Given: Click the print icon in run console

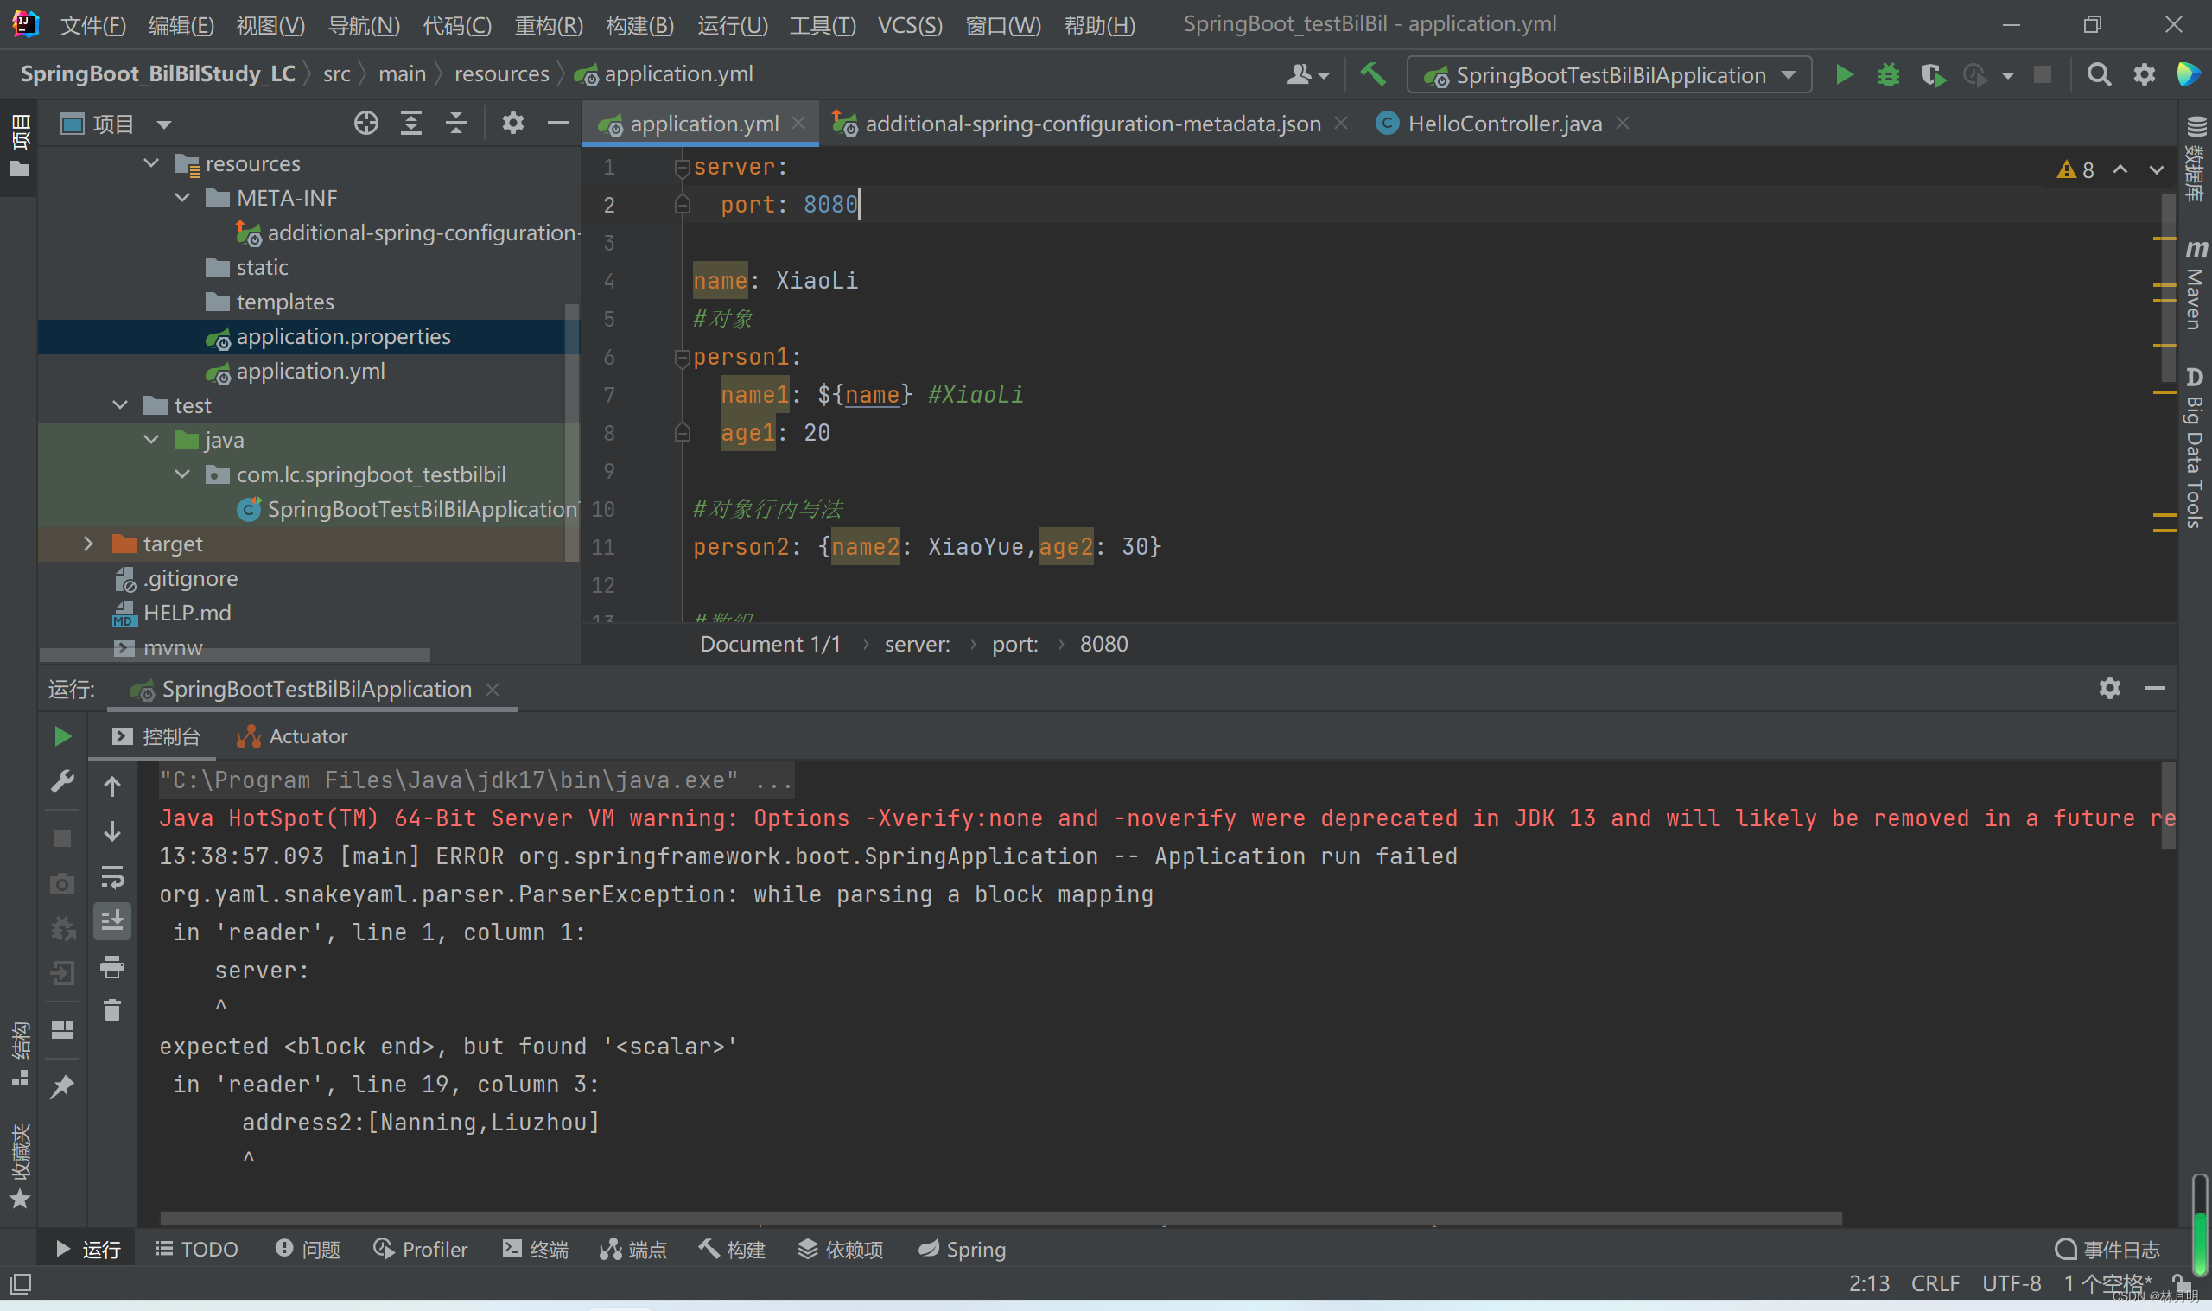Looking at the screenshot, I should tap(112, 967).
